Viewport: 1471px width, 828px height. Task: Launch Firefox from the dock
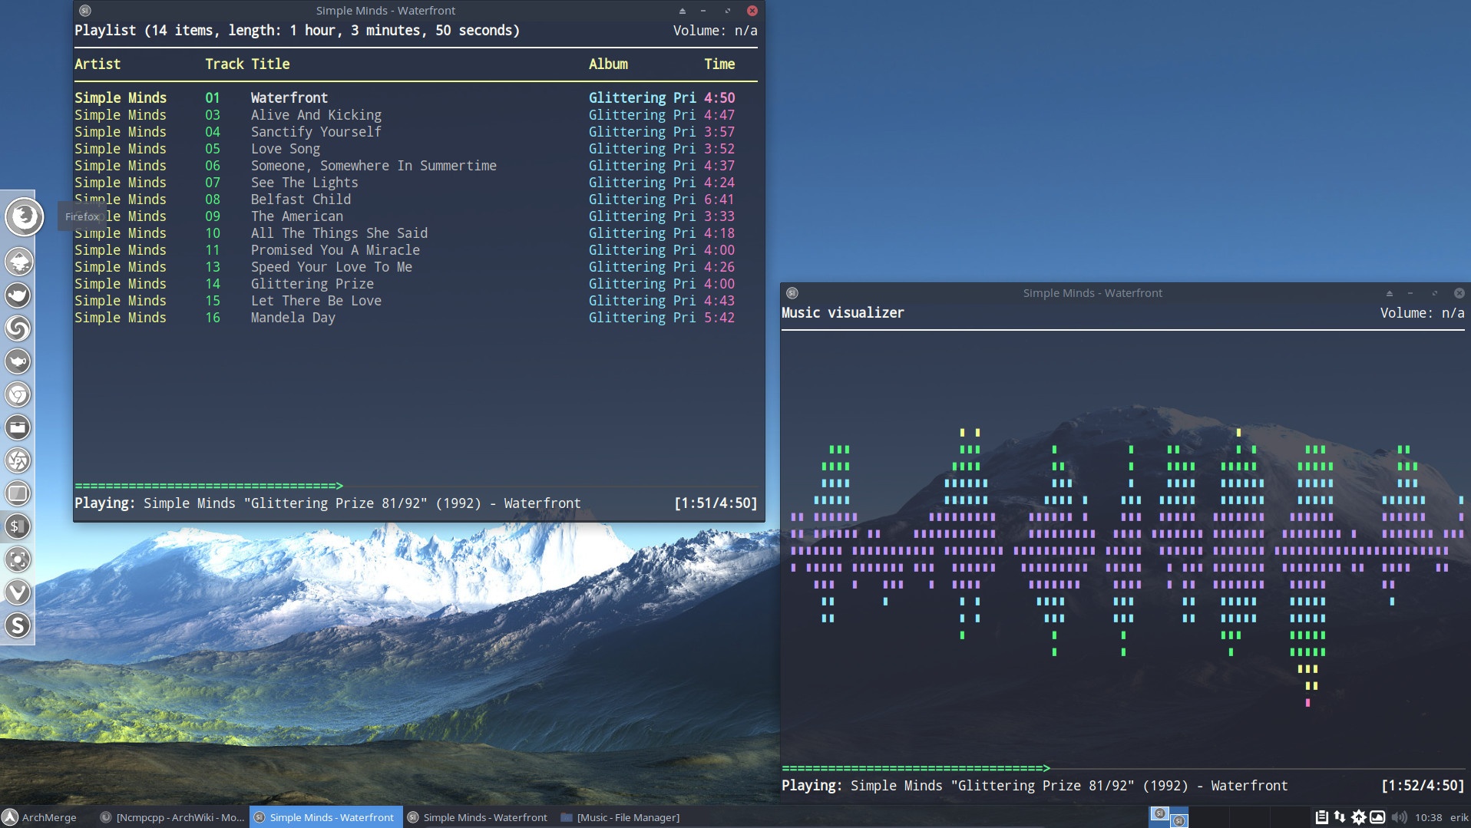pos(24,216)
